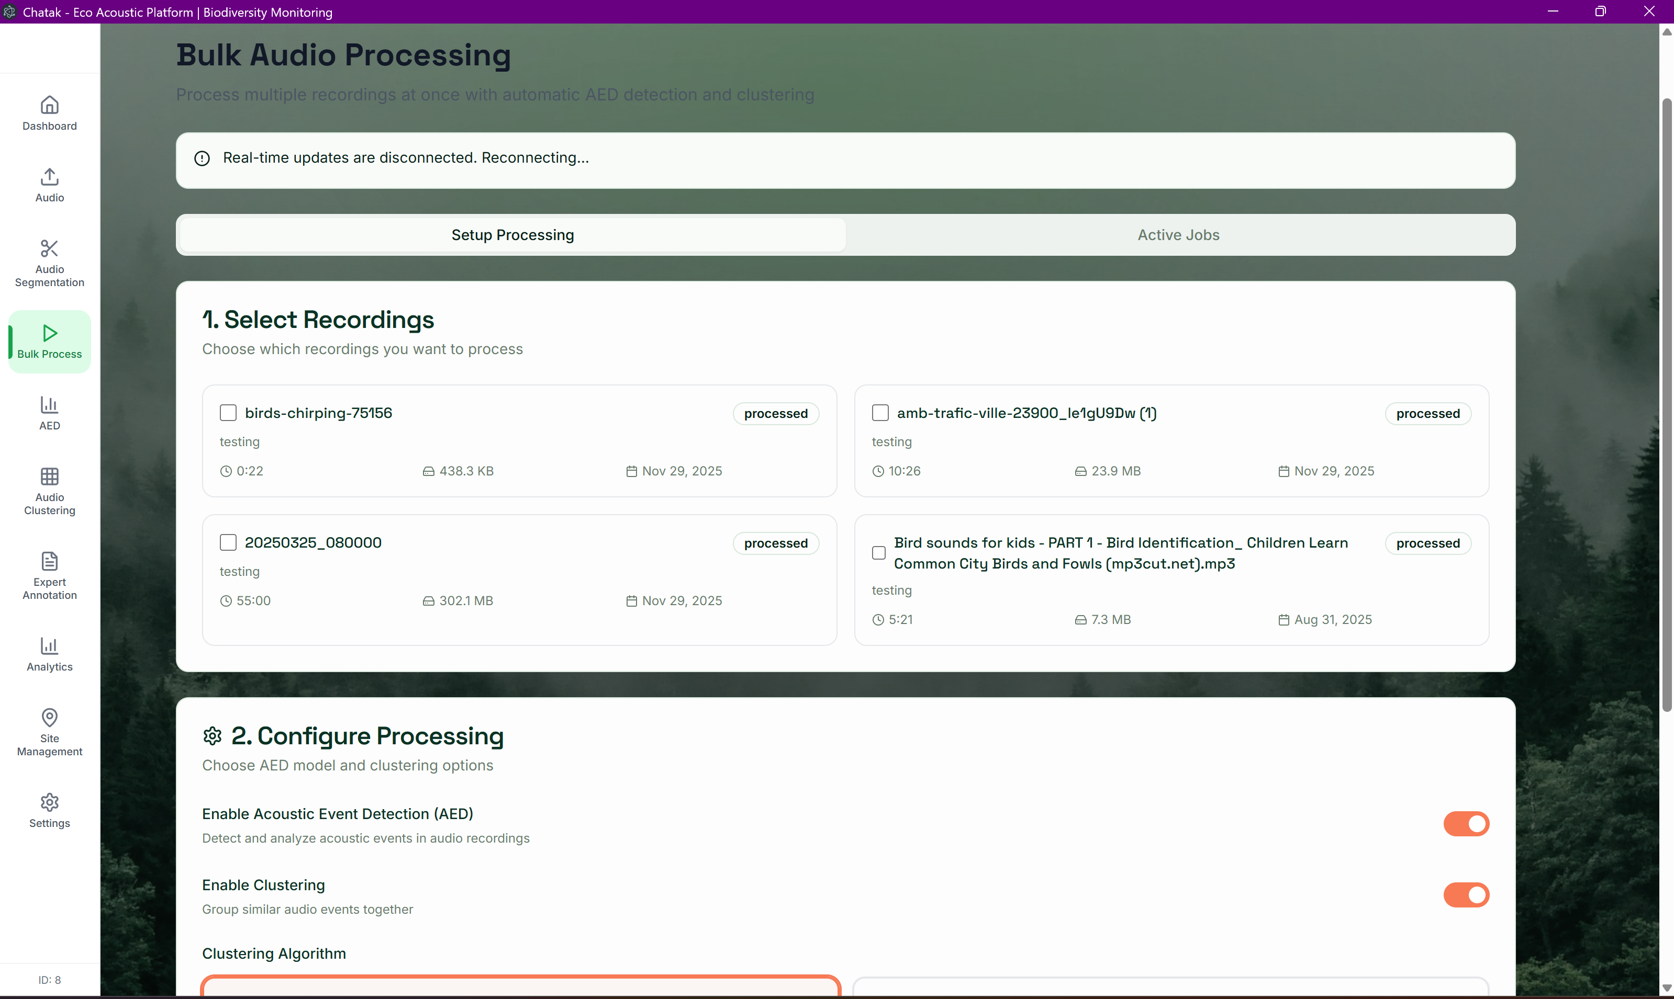Select amb-trafic-ville recording checkbox
Viewport: 1674px width, 999px height.
[880, 413]
